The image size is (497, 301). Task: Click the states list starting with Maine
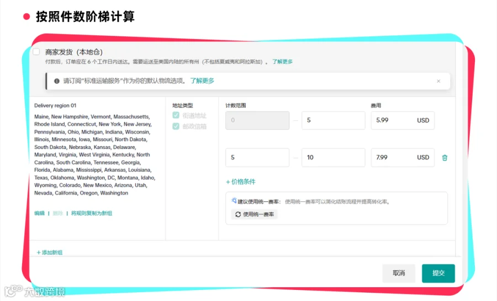pos(95,155)
